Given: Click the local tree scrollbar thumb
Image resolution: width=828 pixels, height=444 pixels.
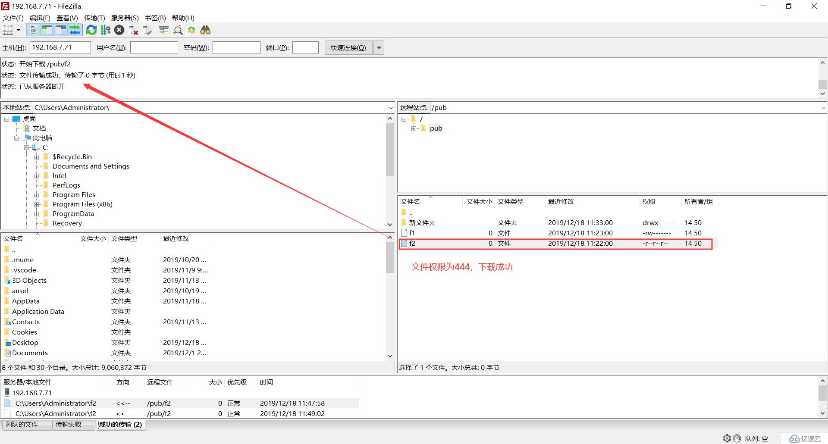Looking at the screenshot, I should click(390, 150).
